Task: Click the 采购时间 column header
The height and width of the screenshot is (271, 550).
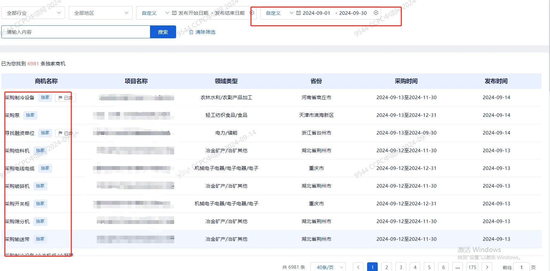Action: pyautogui.click(x=406, y=81)
